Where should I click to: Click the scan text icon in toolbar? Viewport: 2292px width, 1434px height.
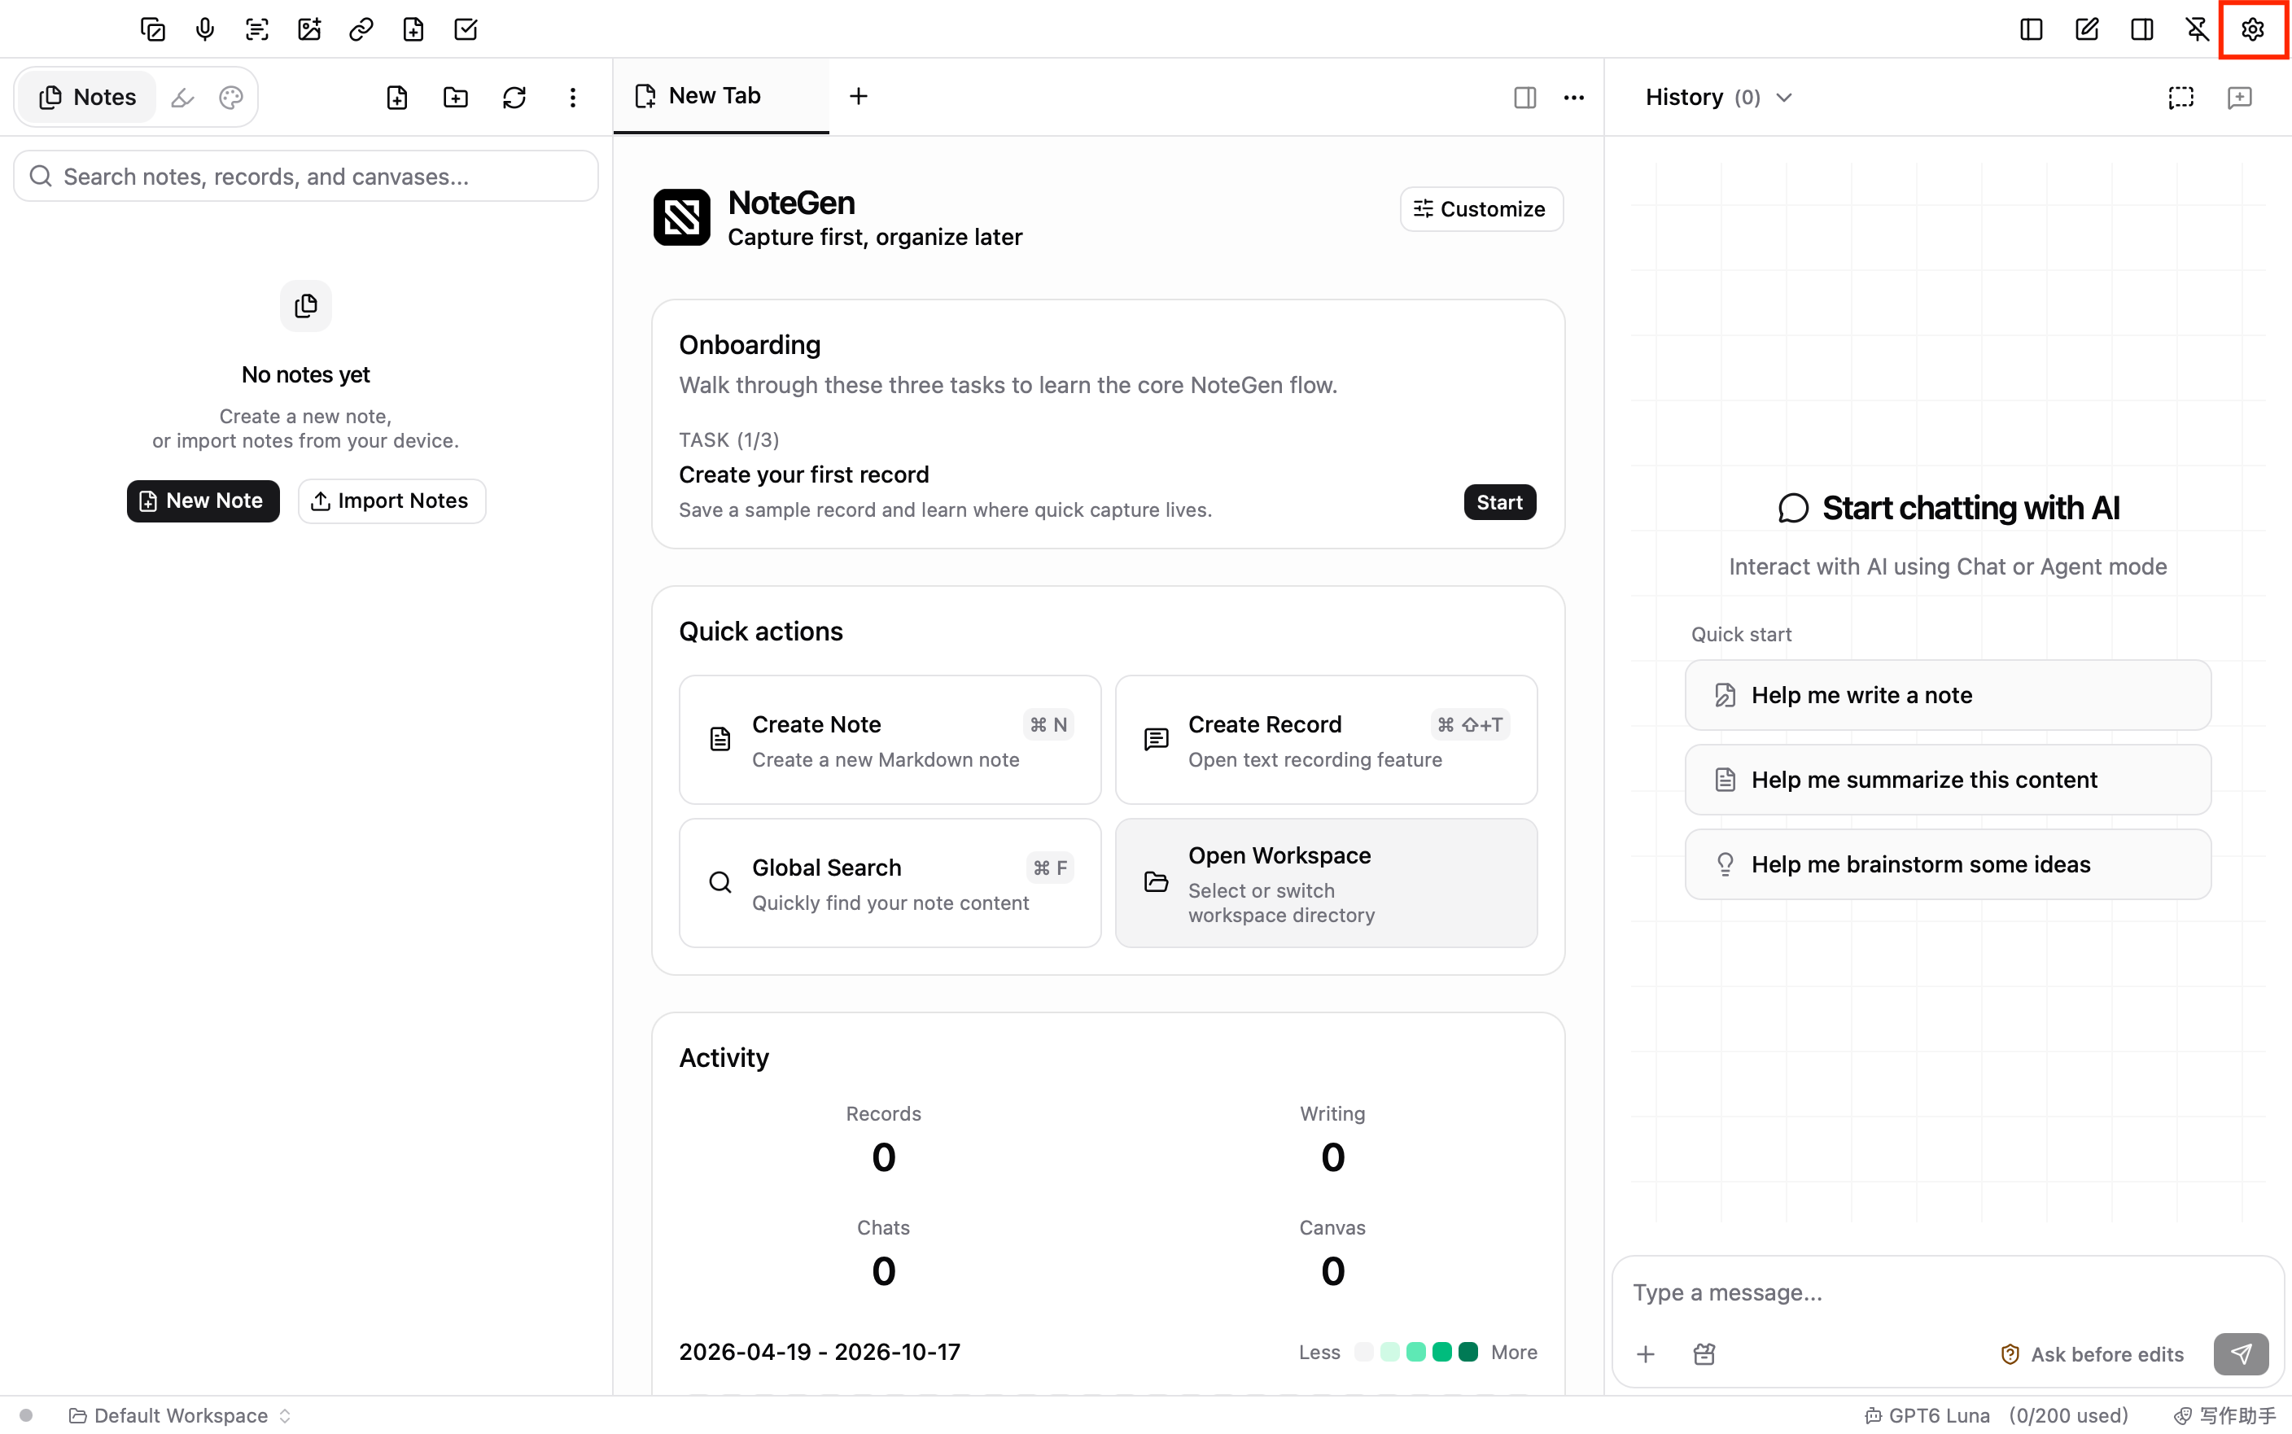[257, 29]
